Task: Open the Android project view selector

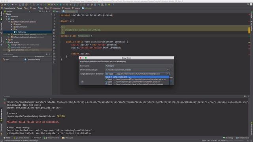Action: tap(17, 11)
